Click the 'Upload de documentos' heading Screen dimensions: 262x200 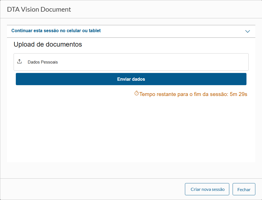(48, 44)
